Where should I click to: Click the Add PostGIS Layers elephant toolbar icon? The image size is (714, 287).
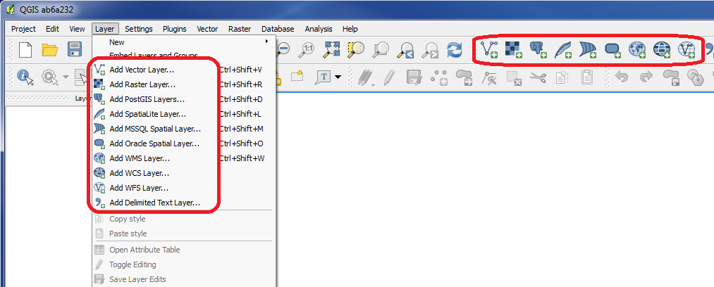538,49
